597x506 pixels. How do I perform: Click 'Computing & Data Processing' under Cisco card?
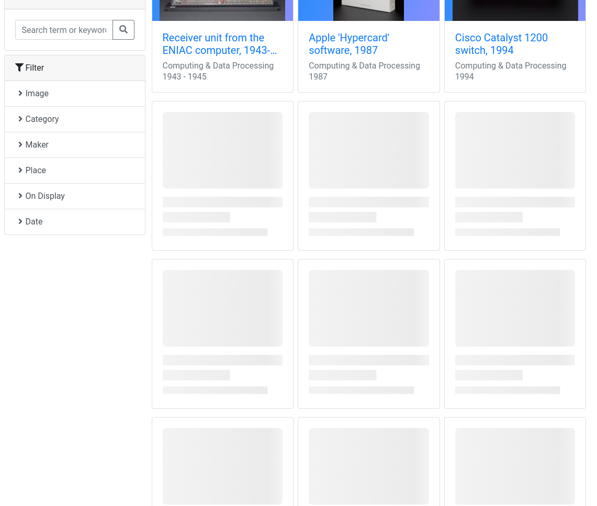(x=510, y=65)
